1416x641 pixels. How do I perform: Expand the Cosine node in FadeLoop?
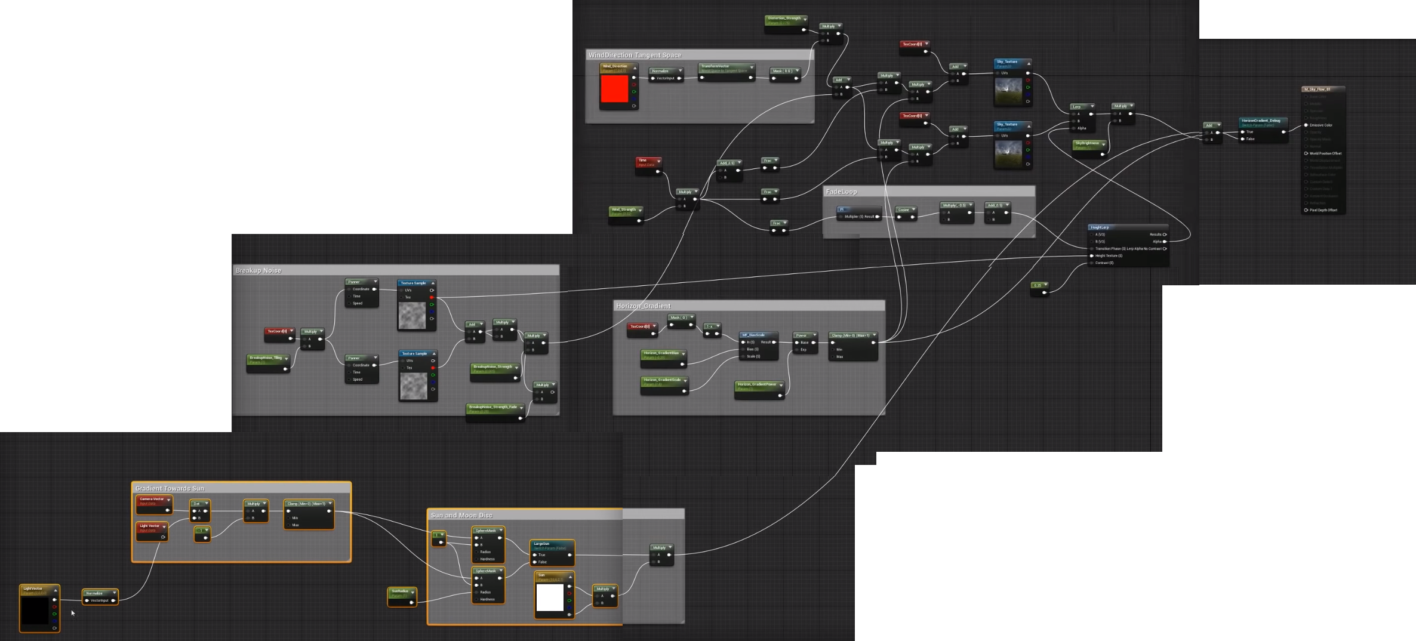(913, 209)
